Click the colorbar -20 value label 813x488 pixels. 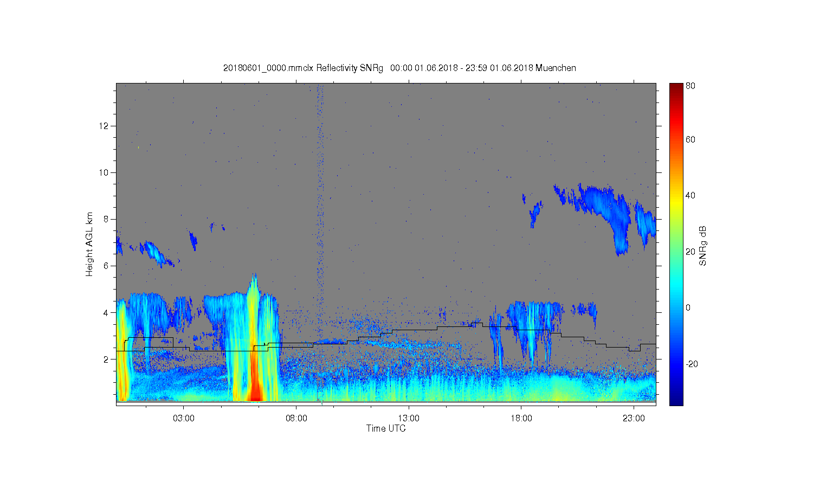[x=692, y=364]
